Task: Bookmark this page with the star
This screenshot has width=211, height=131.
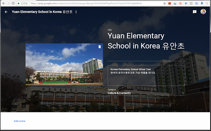Action: 165,3
